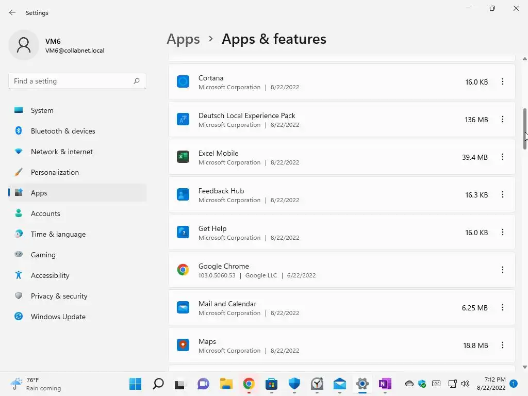The height and width of the screenshot is (396, 528).
Task: Open Task View from taskbar
Action: (x=180, y=384)
